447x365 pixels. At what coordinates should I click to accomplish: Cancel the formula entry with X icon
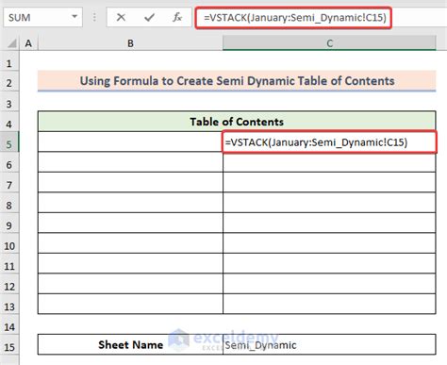tap(121, 17)
